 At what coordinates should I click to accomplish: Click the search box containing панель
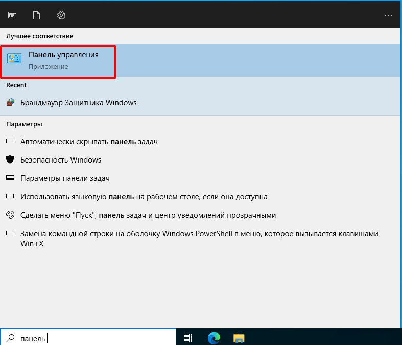[x=88, y=337]
